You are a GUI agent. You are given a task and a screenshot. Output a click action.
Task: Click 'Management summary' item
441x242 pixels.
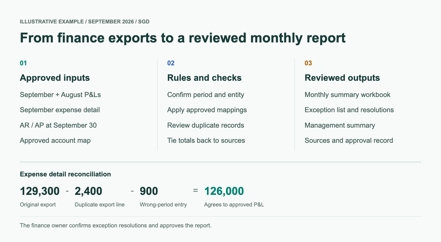(340, 125)
